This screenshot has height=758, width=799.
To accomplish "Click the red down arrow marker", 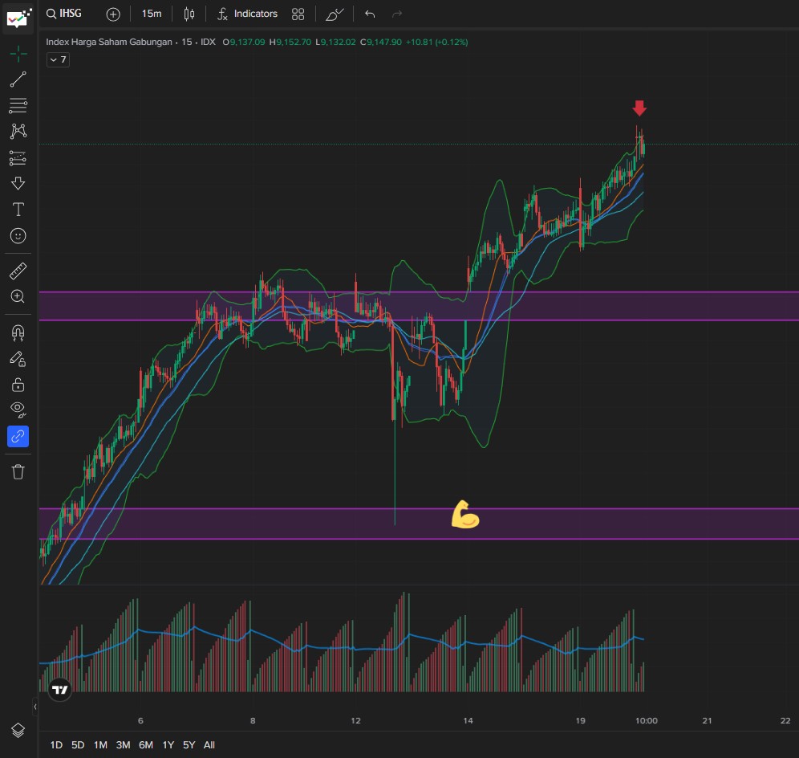I will click(639, 108).
